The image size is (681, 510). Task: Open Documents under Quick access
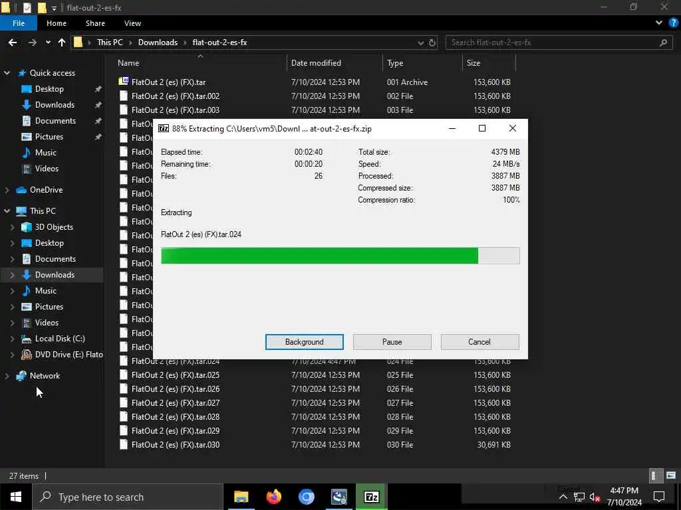click(x=55, y=121)
